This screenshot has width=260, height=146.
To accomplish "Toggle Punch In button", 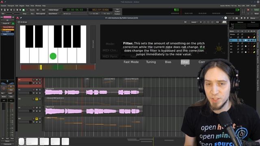I will 38,10.
